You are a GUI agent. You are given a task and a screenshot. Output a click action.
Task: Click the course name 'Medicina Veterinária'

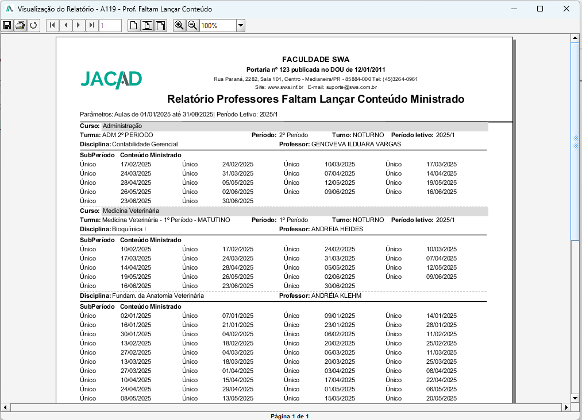(130, 211)
